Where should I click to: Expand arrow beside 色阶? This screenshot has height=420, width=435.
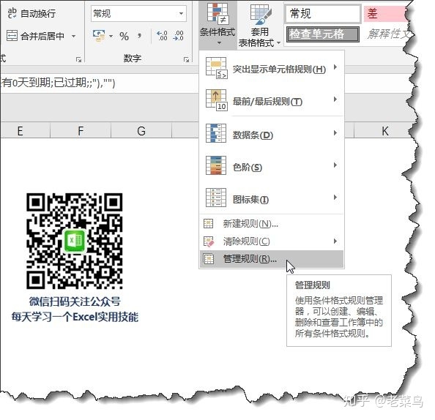coord(335,165)
